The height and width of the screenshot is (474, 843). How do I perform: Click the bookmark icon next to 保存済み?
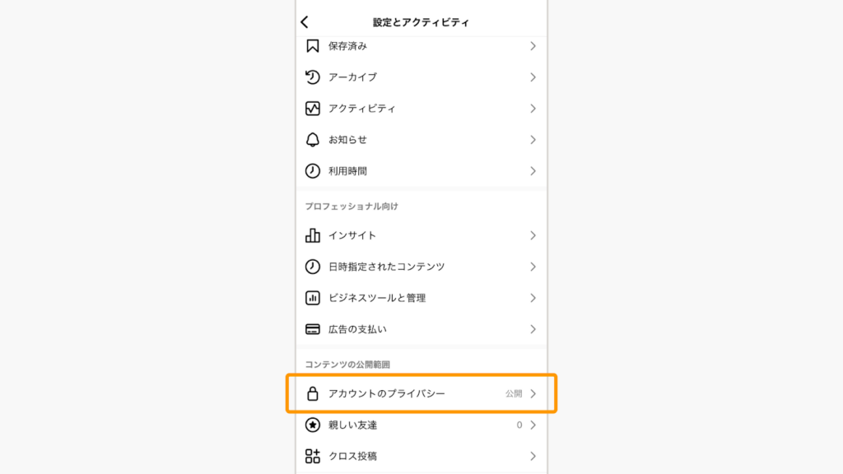pyautogui.click(x=311, y=47)
